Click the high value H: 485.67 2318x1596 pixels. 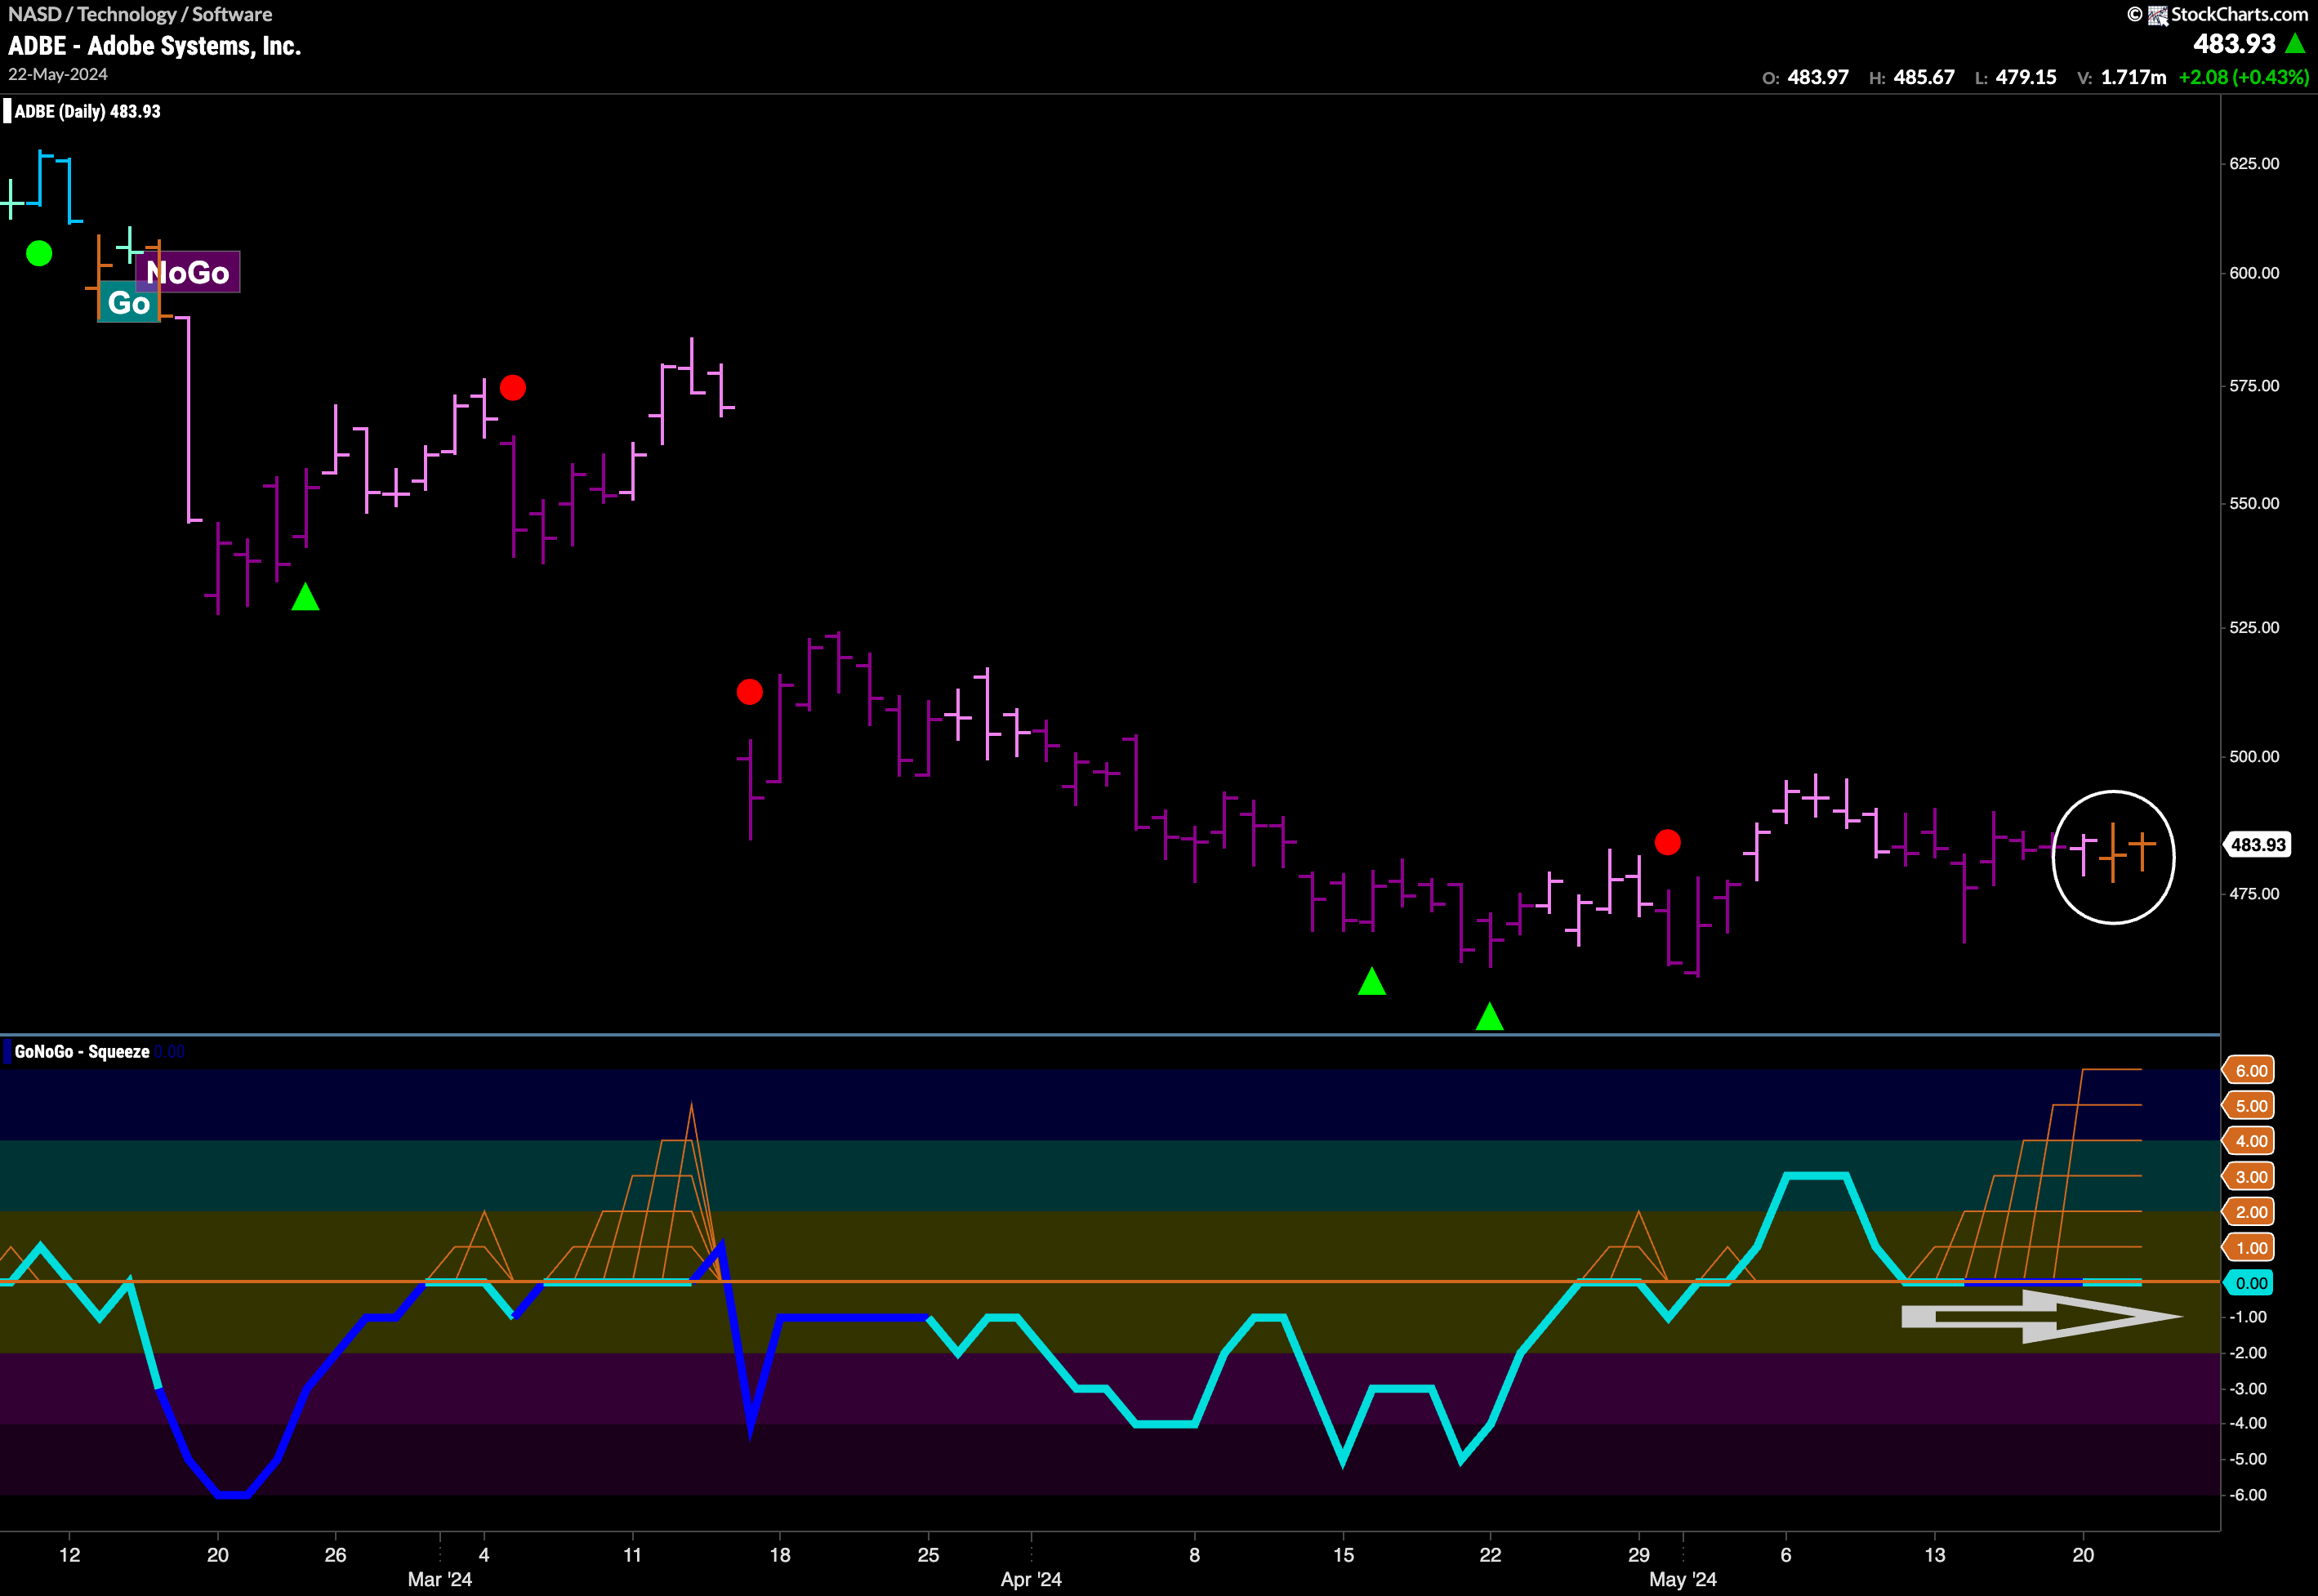click(1911, 77)
